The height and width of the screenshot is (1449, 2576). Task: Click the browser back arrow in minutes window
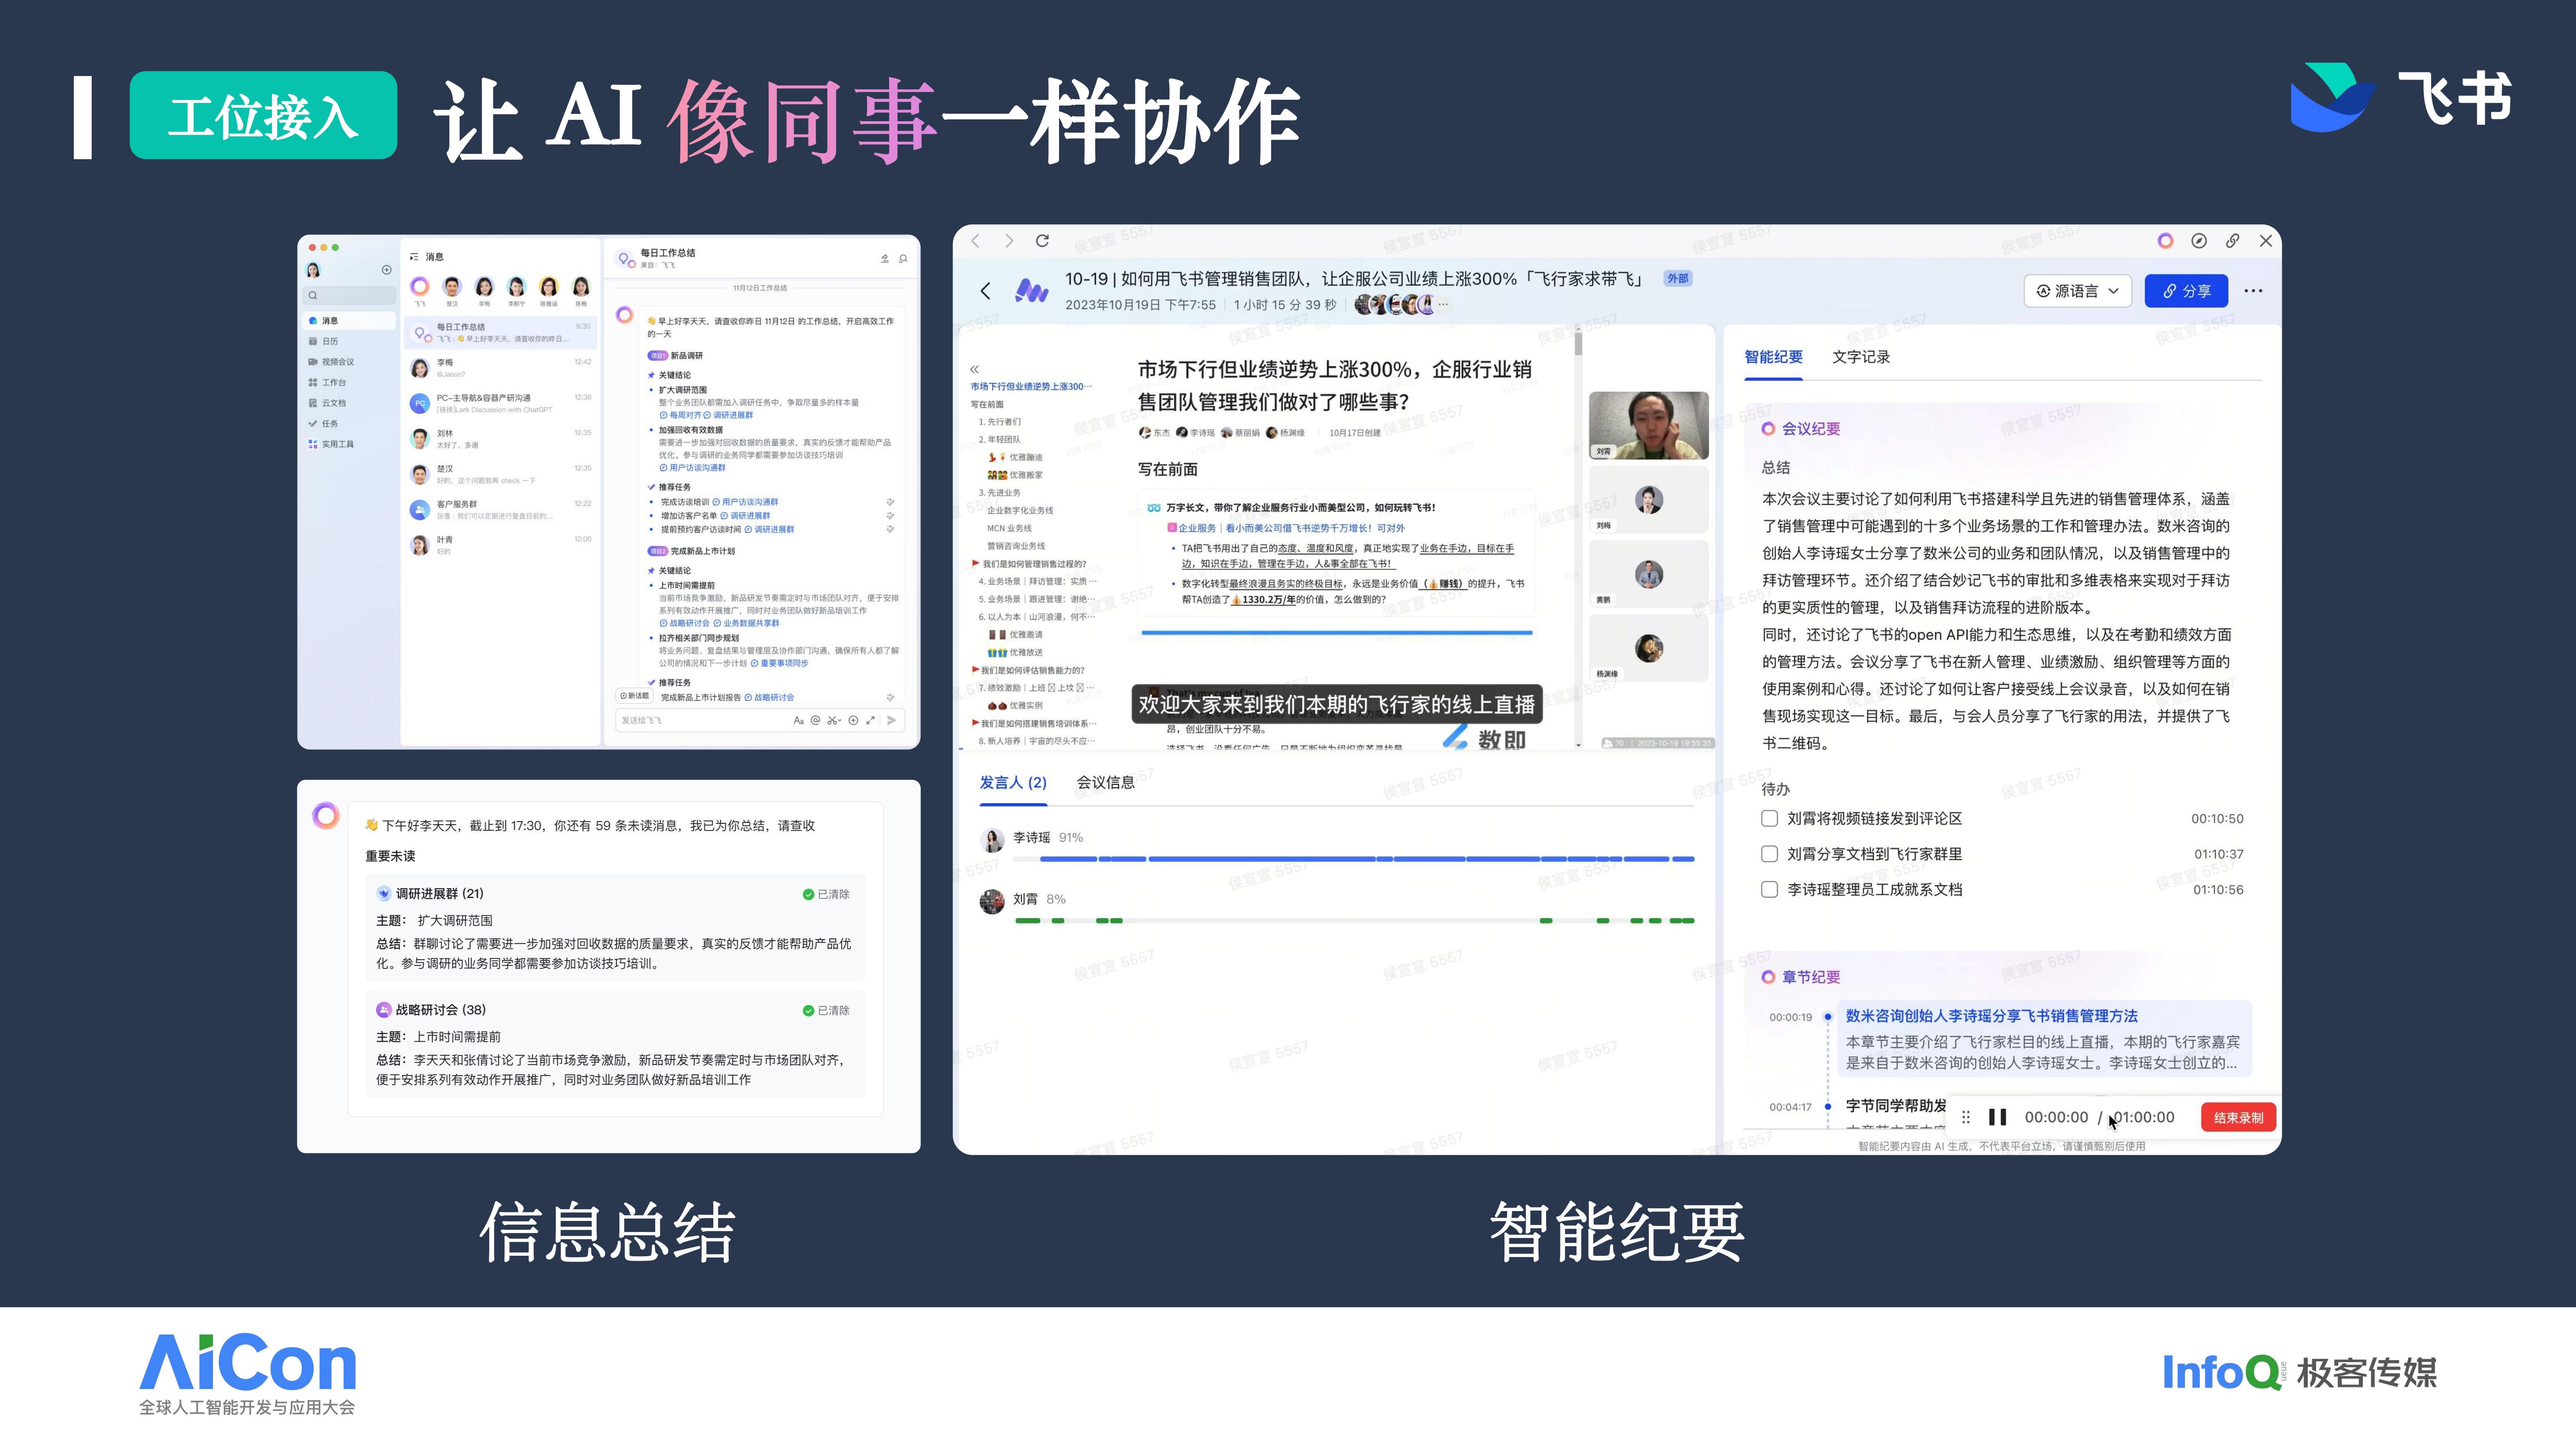(x=976, y=241)
